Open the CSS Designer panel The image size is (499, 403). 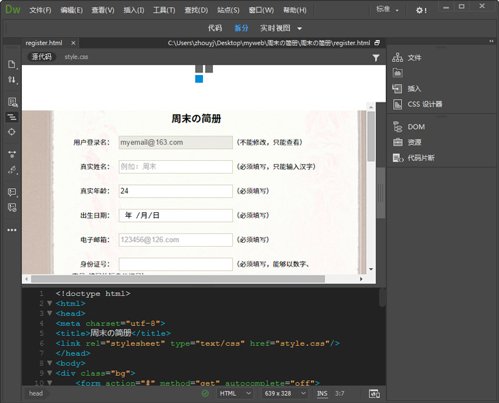point(417,104)
